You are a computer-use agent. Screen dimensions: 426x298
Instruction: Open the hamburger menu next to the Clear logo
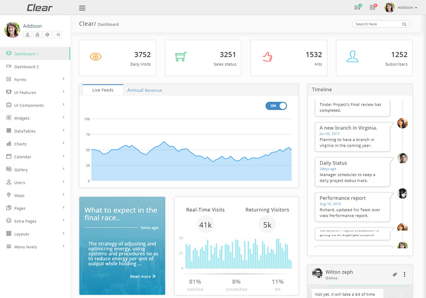coord(82,7)
